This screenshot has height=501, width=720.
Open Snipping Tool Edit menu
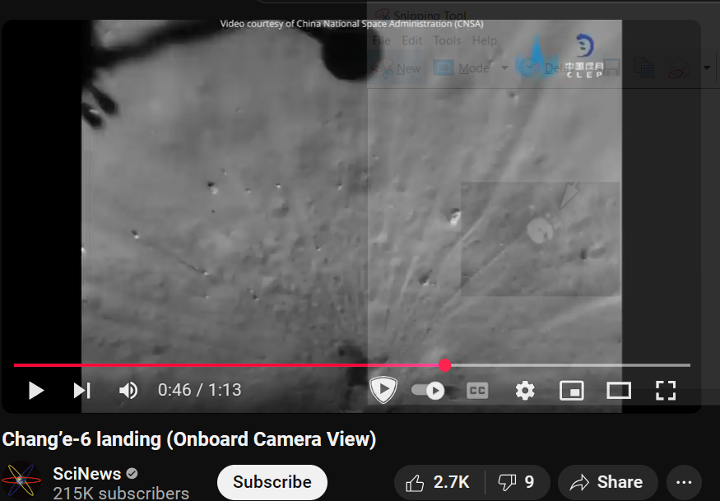click(412, 40)
